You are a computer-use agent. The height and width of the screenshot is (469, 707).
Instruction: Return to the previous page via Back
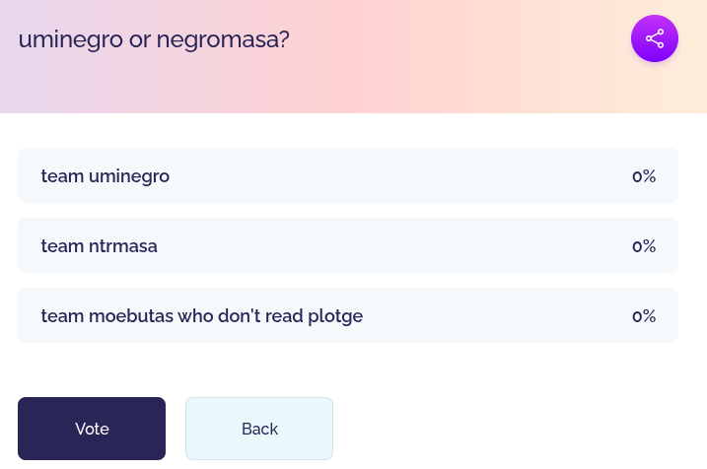pyautogui.click(x=259, y=429)
